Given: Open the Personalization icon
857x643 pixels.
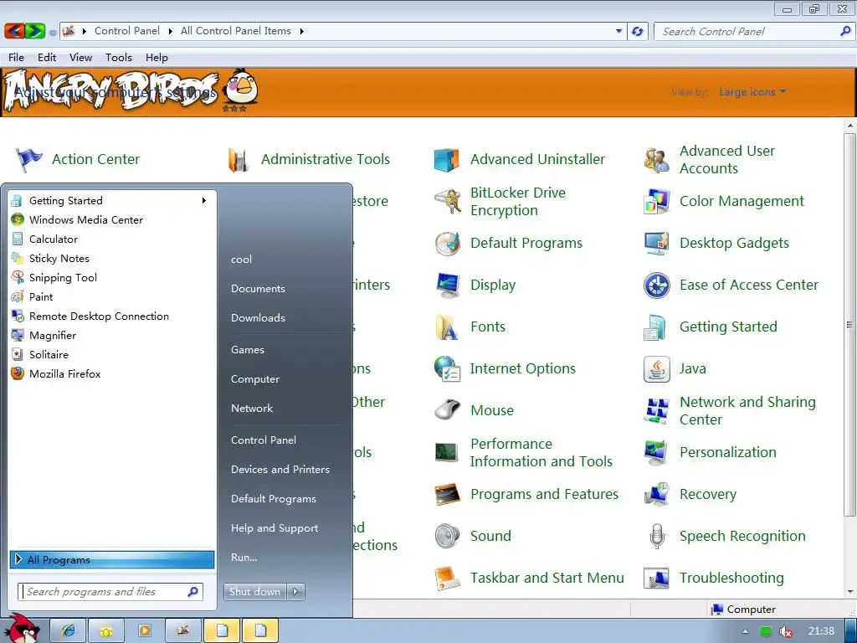Looking at the screenshot, I should (656, 452).
